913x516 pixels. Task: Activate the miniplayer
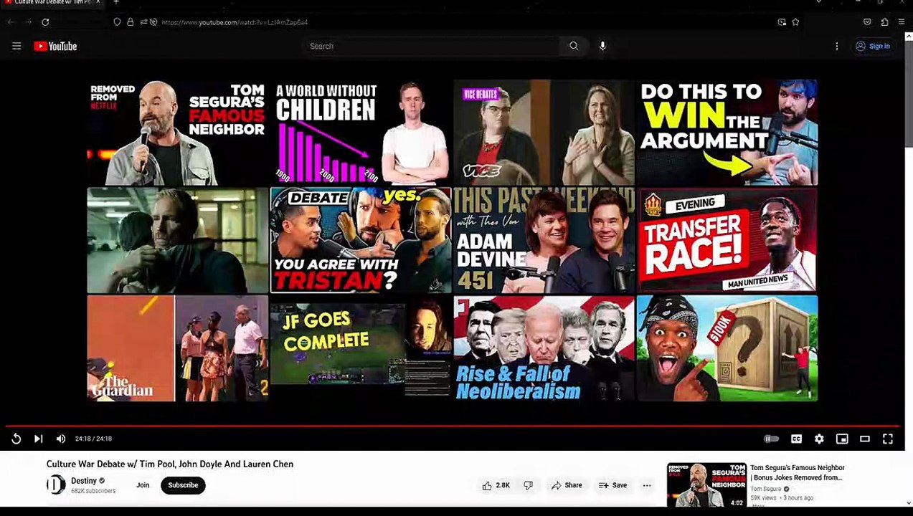tap(842, 439)
